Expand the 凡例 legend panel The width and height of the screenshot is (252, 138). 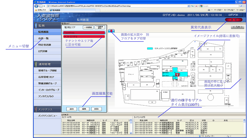[x=237, y=27]
